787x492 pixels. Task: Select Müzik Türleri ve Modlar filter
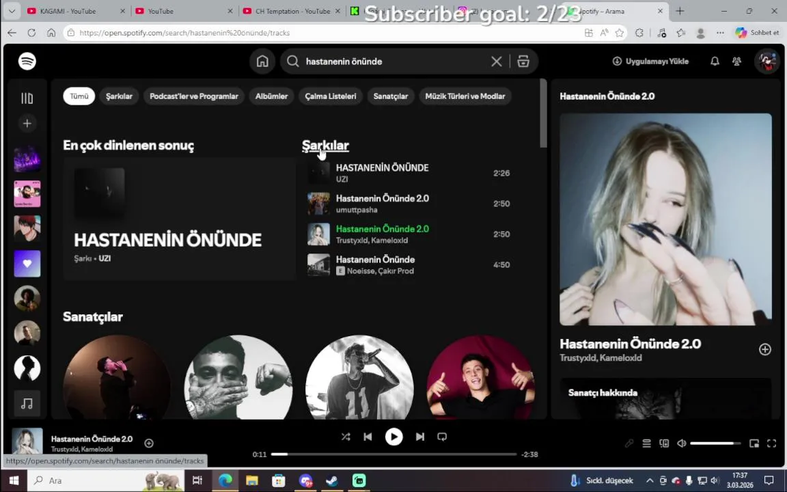point(465,96)
